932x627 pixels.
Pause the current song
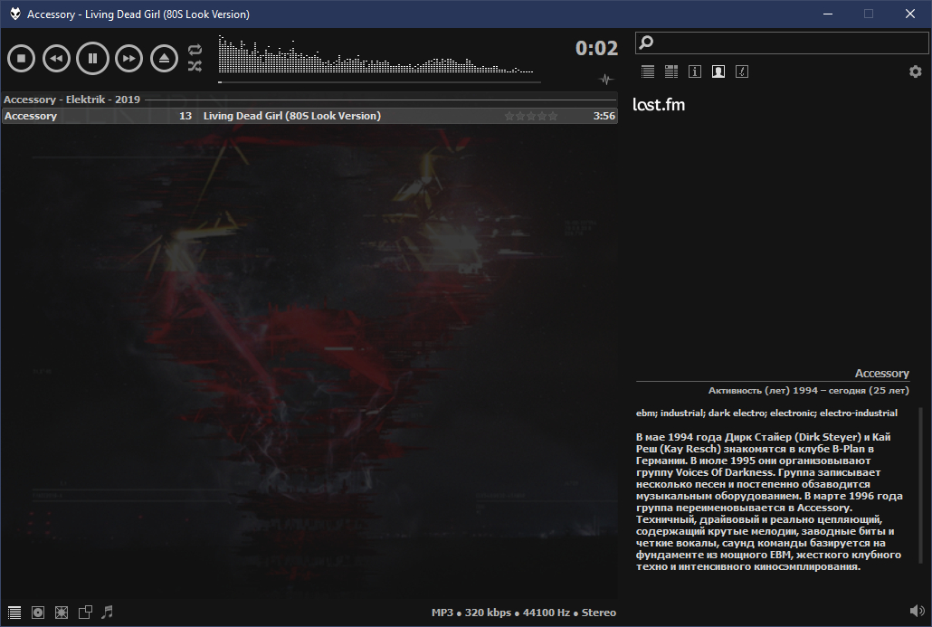pos(92,58)
